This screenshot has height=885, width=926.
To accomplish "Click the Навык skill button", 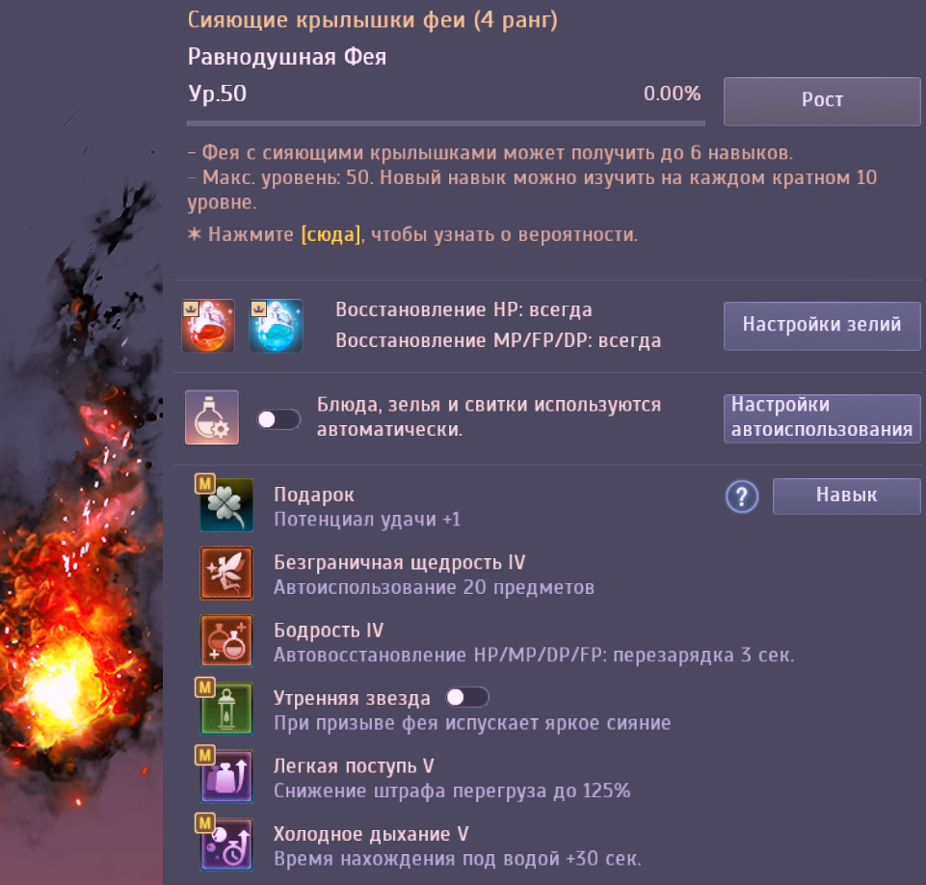I will (x=846, y=496).
